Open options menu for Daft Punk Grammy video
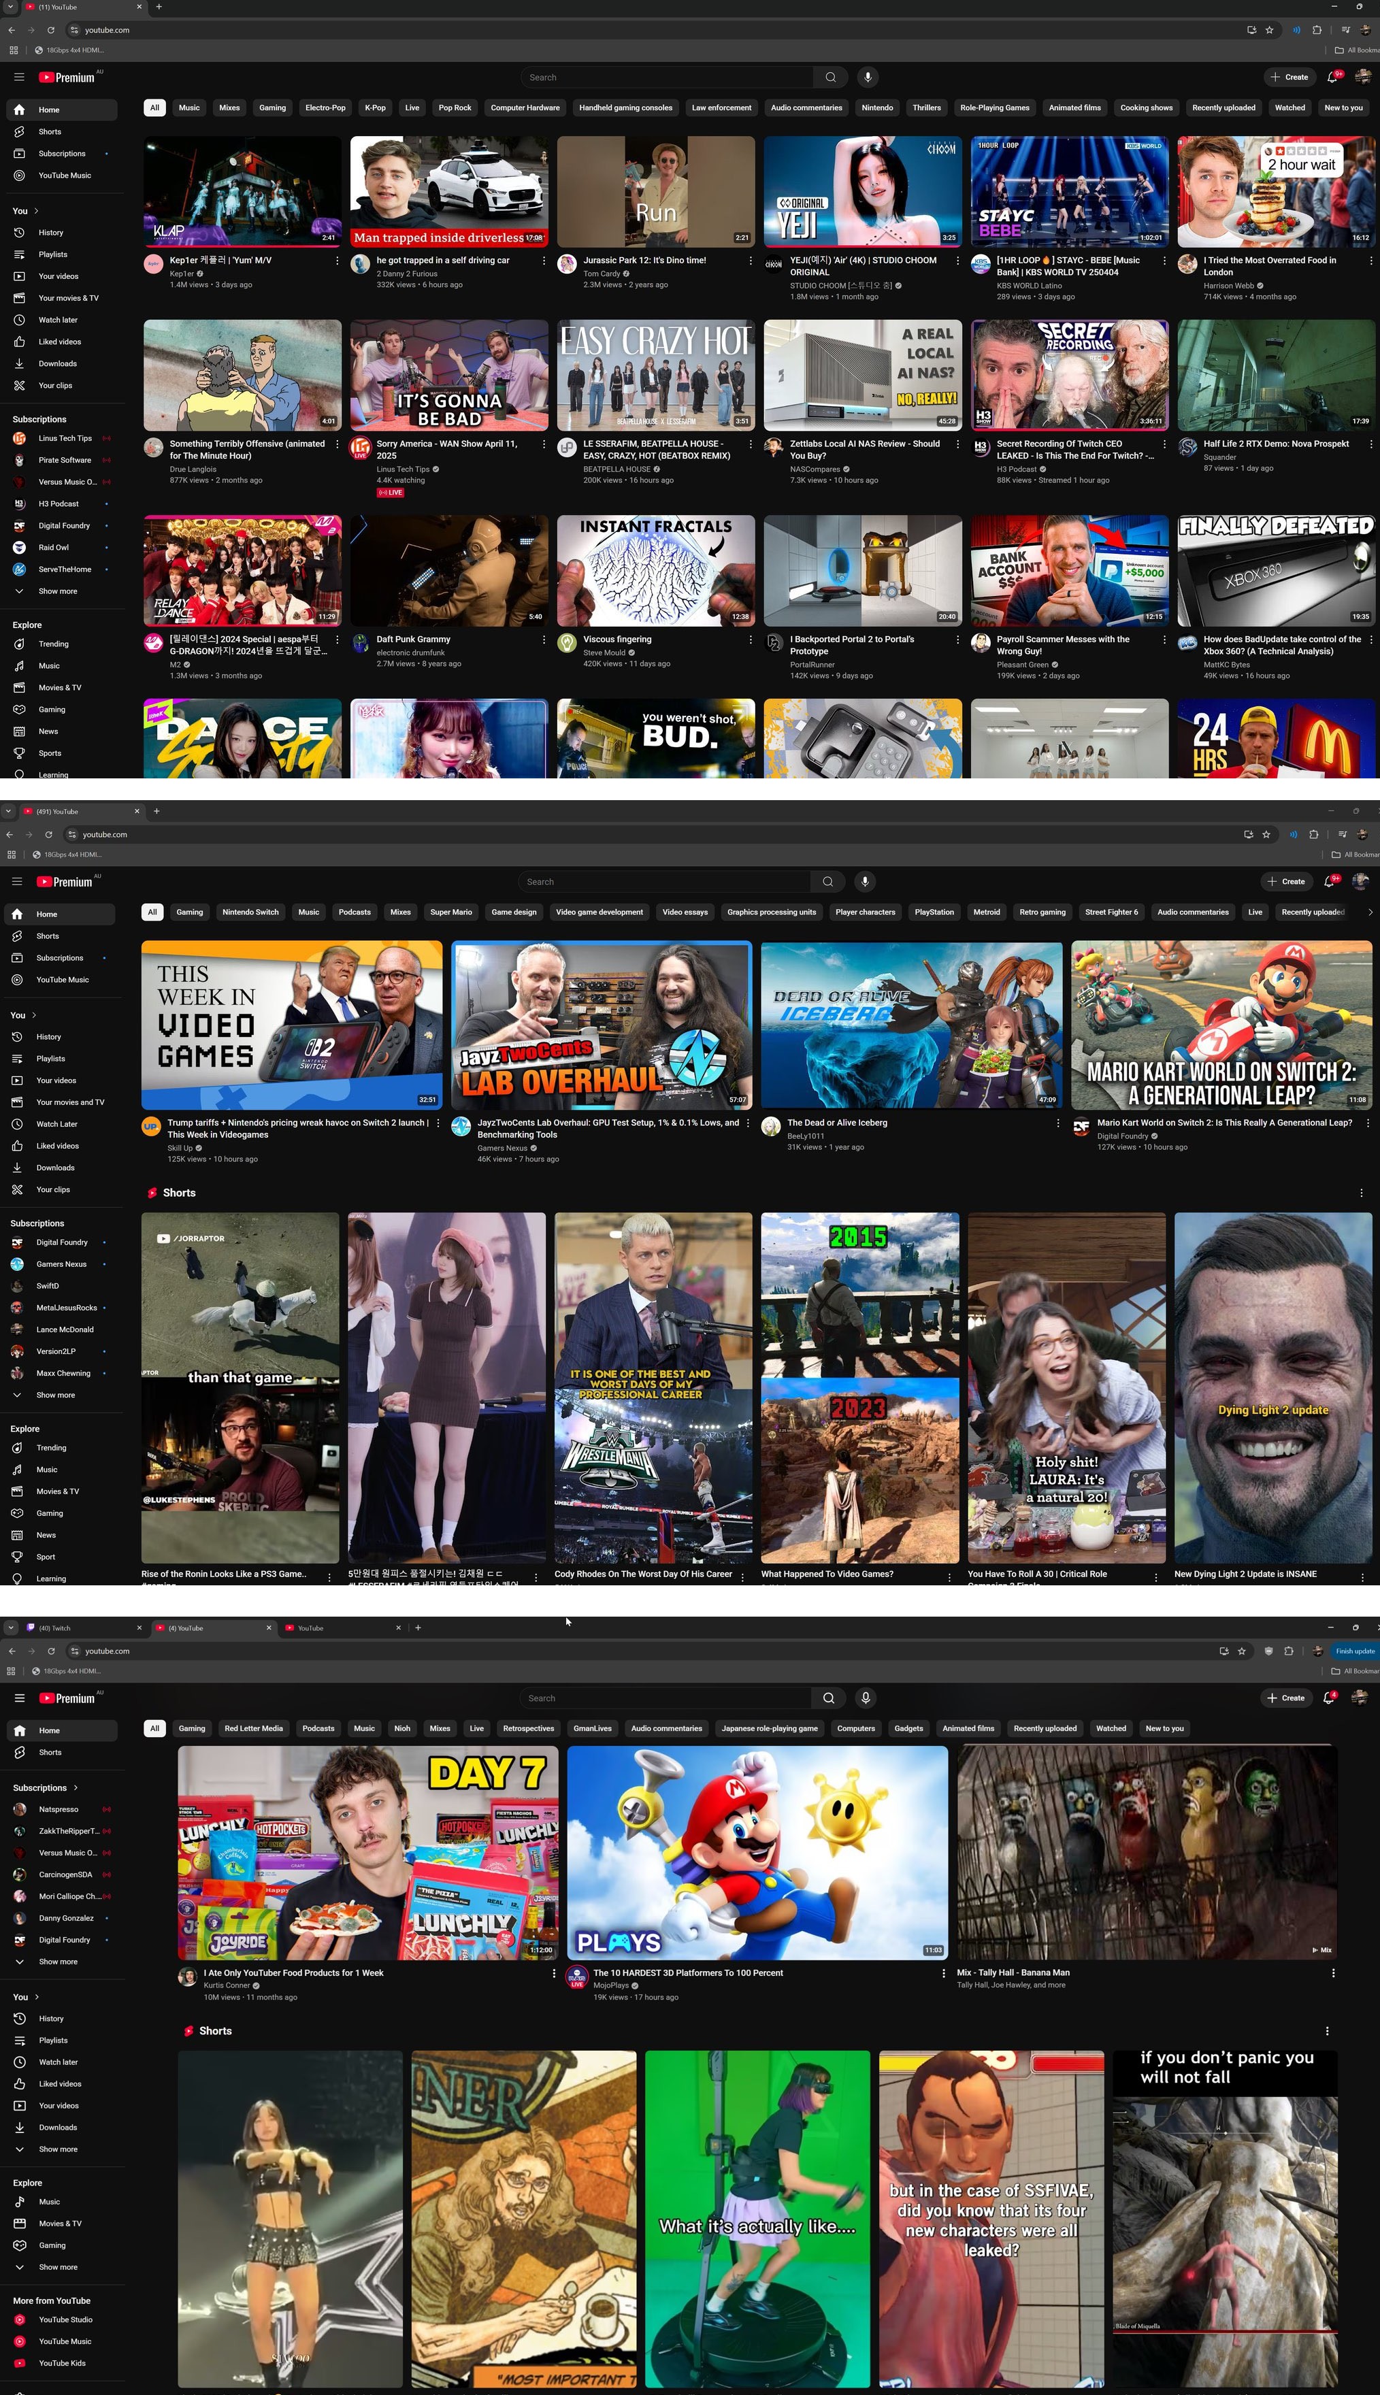Screen dimensions: 1380x2395 [544, 640]
